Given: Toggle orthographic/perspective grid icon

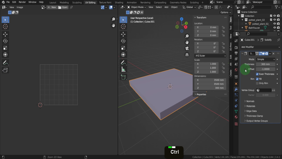Looking at the screenshot, I should [187, 55].
